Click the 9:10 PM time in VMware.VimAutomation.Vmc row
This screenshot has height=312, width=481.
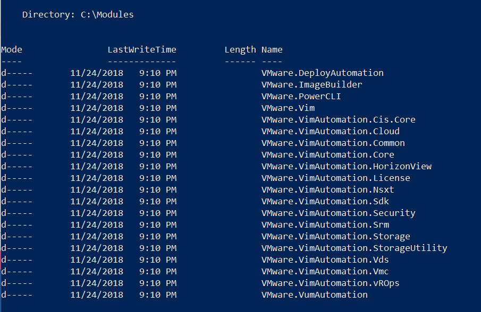[158, 271]
